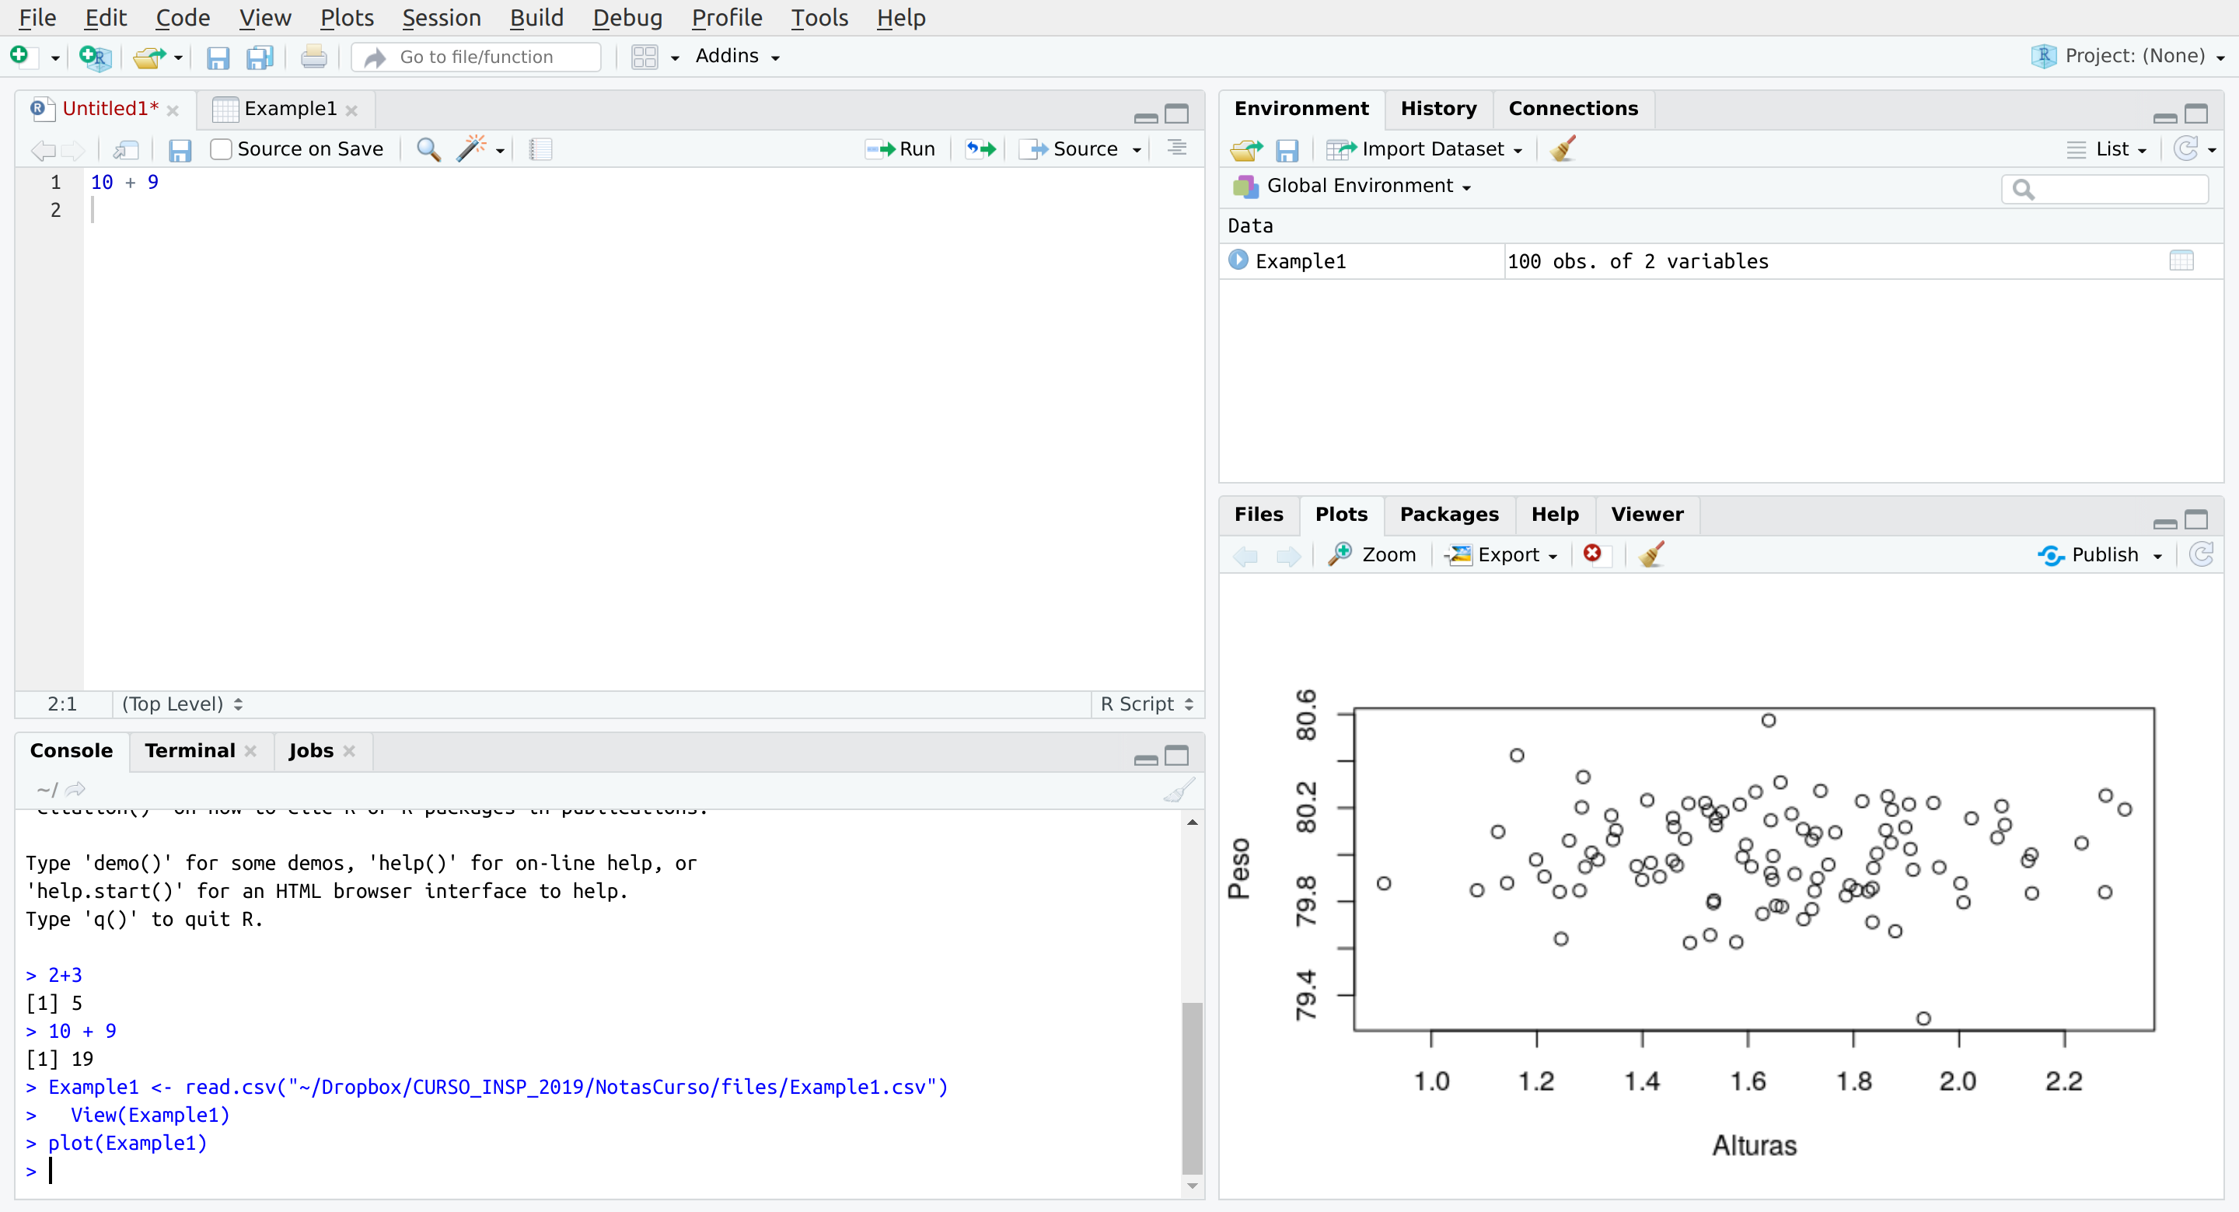Source the script file
This screenshot has width=2239, height=1212.
point(1068,149)
